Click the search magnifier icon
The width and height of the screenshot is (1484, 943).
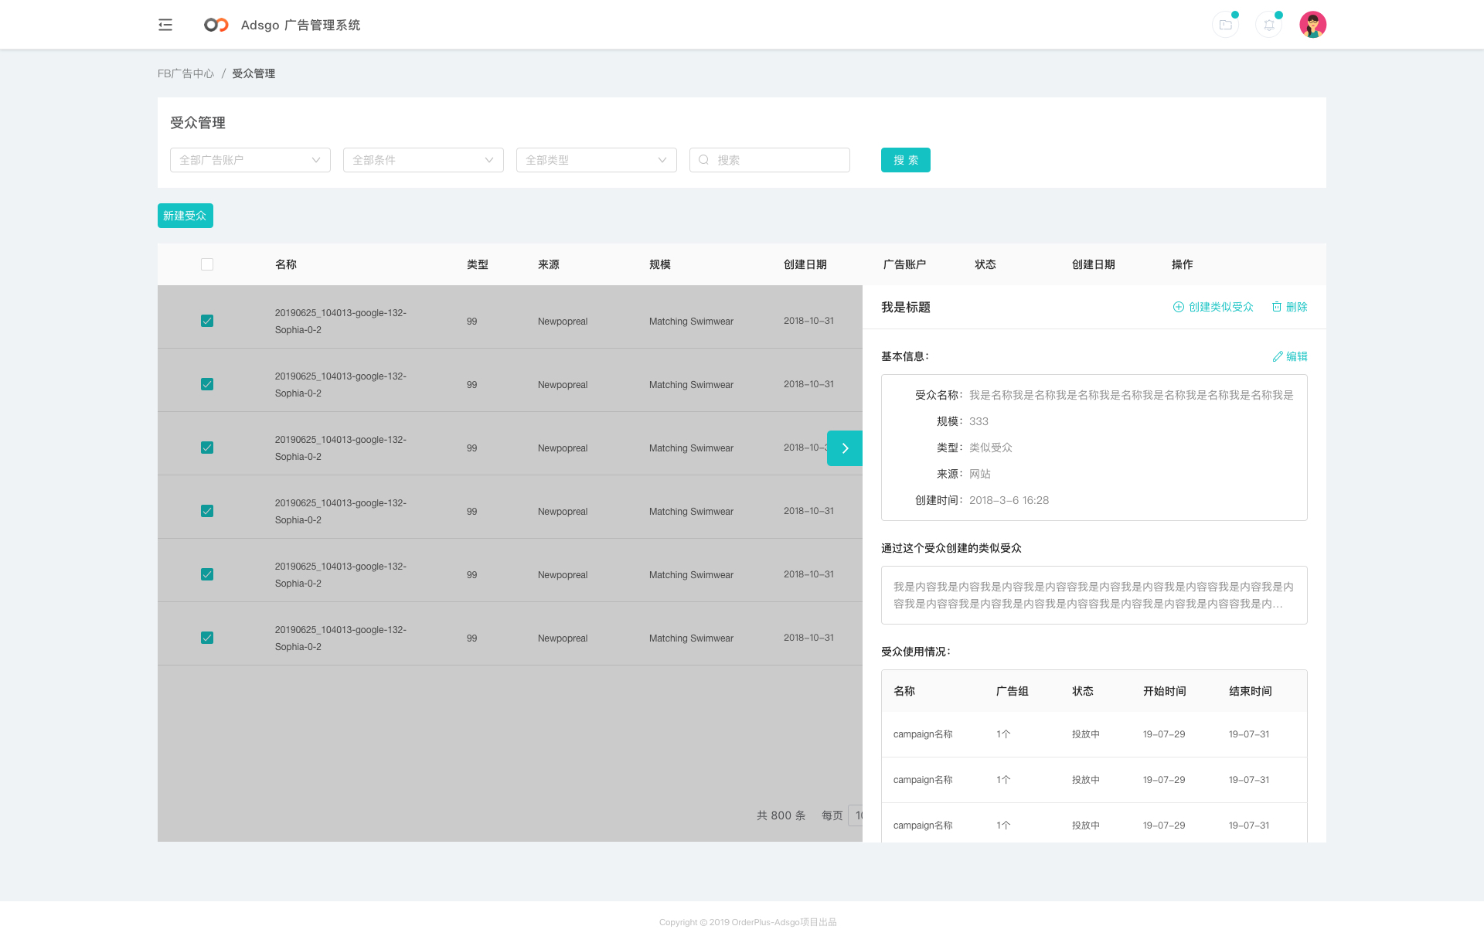[703, 160]
